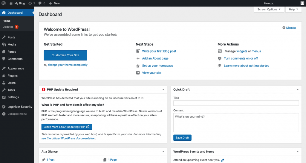
Task: Click the Settings sliders icon
Action: pyautogui.click(x=4, y=97)
